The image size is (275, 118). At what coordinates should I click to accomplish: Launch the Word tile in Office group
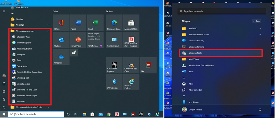pyautogui.click(x=78, y=23)
